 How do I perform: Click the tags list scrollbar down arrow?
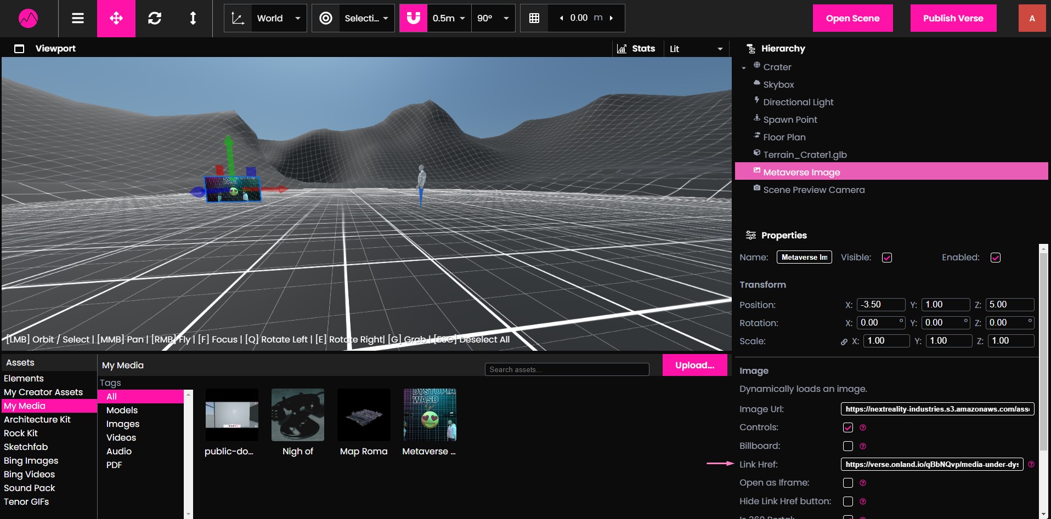point(189,514)
